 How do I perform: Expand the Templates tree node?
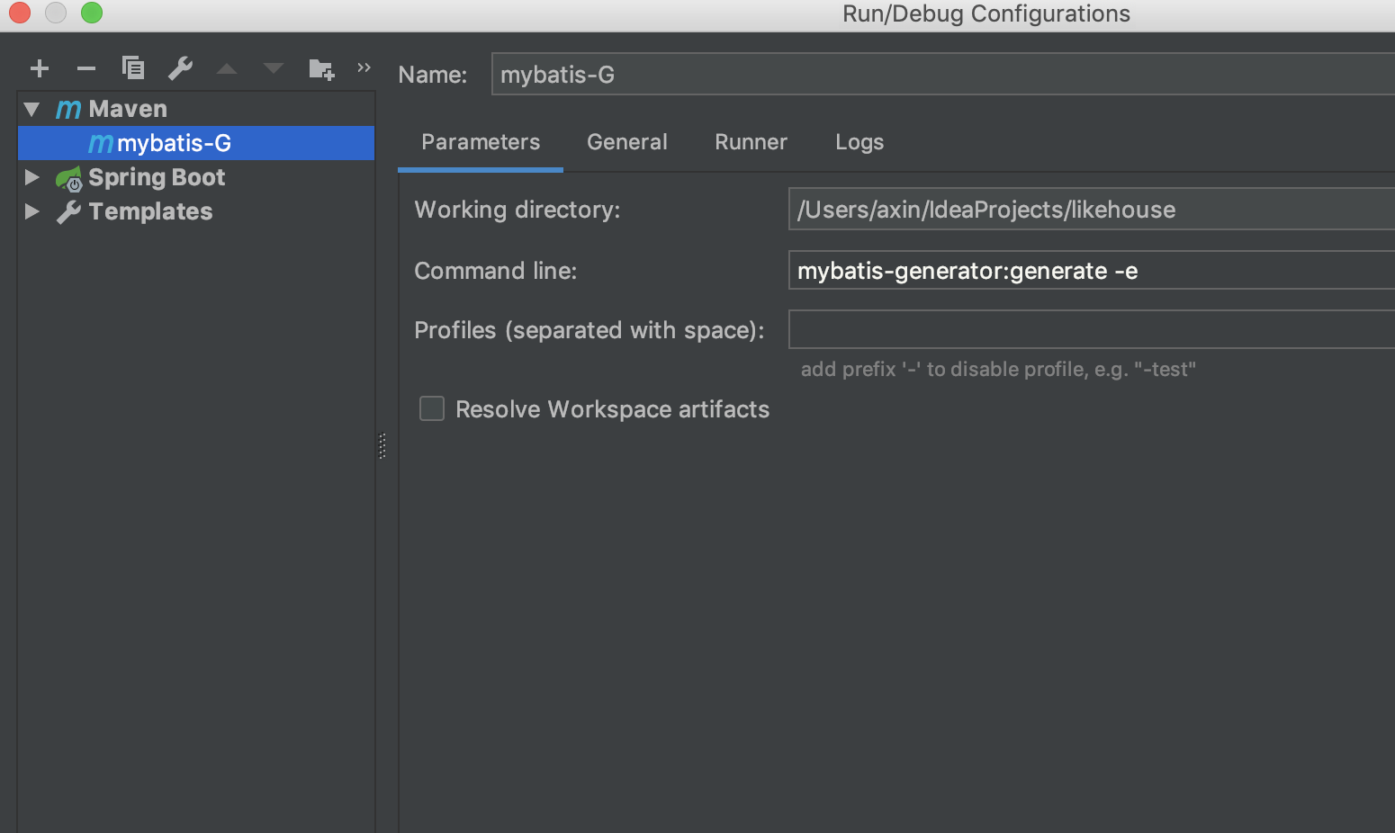pos(32,211)
